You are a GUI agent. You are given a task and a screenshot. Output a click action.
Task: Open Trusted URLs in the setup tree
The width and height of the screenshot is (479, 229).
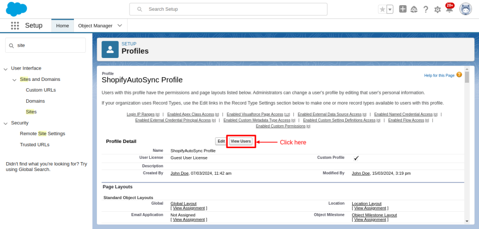[35, 145]
